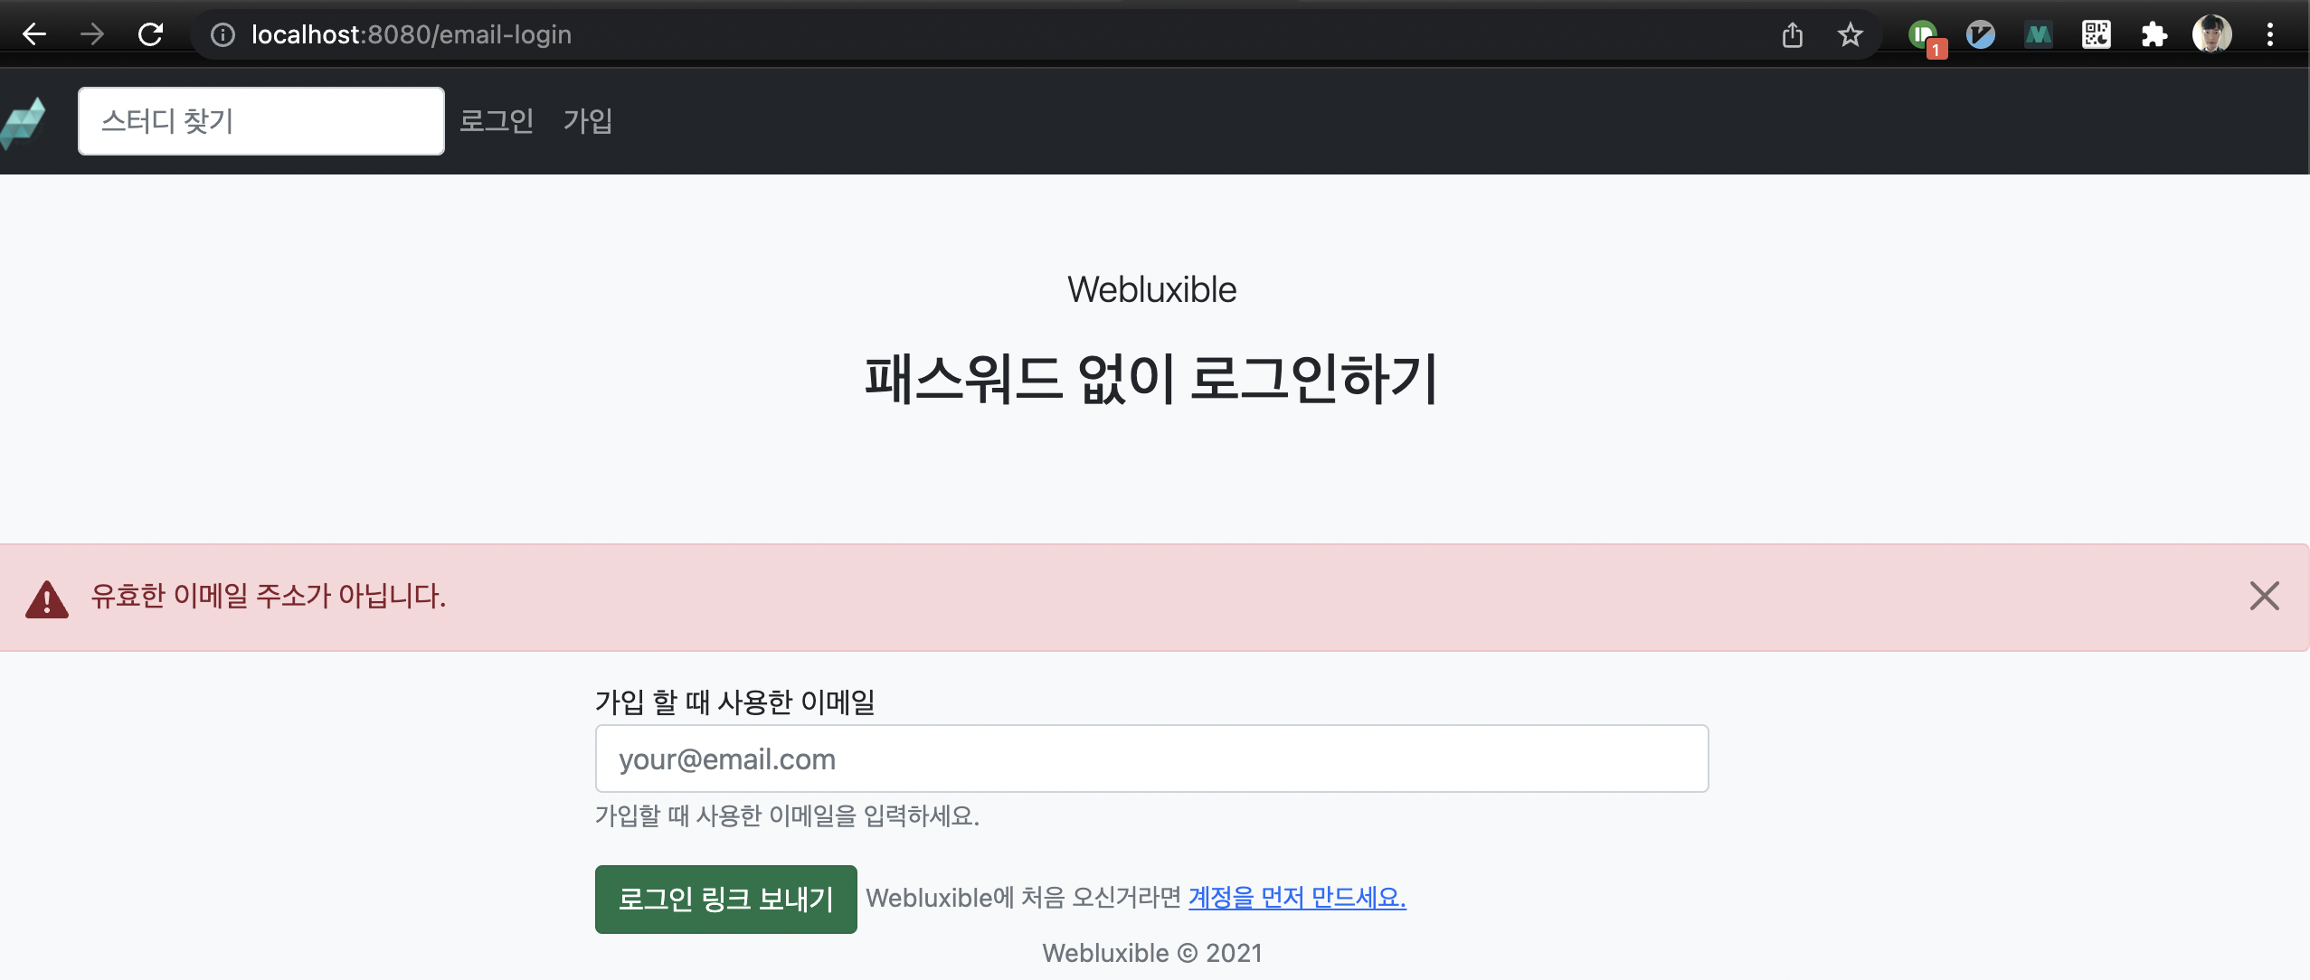This screenshot has width=2310, height=980.
Task: Follow the 계정을 먼저 만드세요 link
Action: (1296, 897)
